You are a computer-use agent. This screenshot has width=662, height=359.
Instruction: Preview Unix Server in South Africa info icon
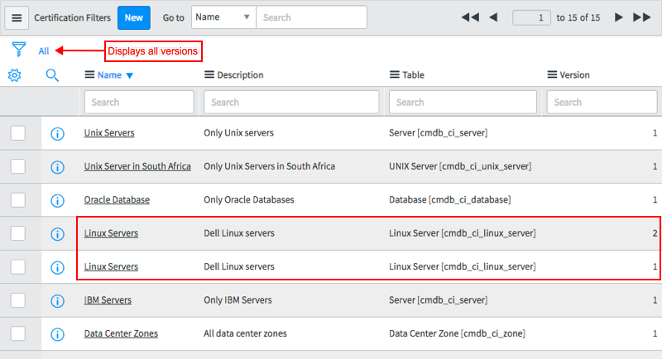(x=57, y=167)
